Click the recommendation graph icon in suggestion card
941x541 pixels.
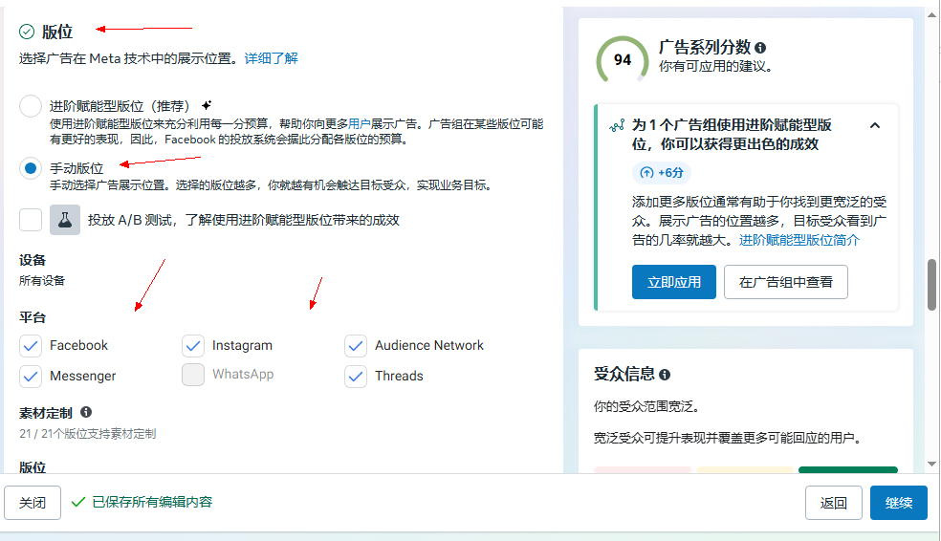click(617, 126)
